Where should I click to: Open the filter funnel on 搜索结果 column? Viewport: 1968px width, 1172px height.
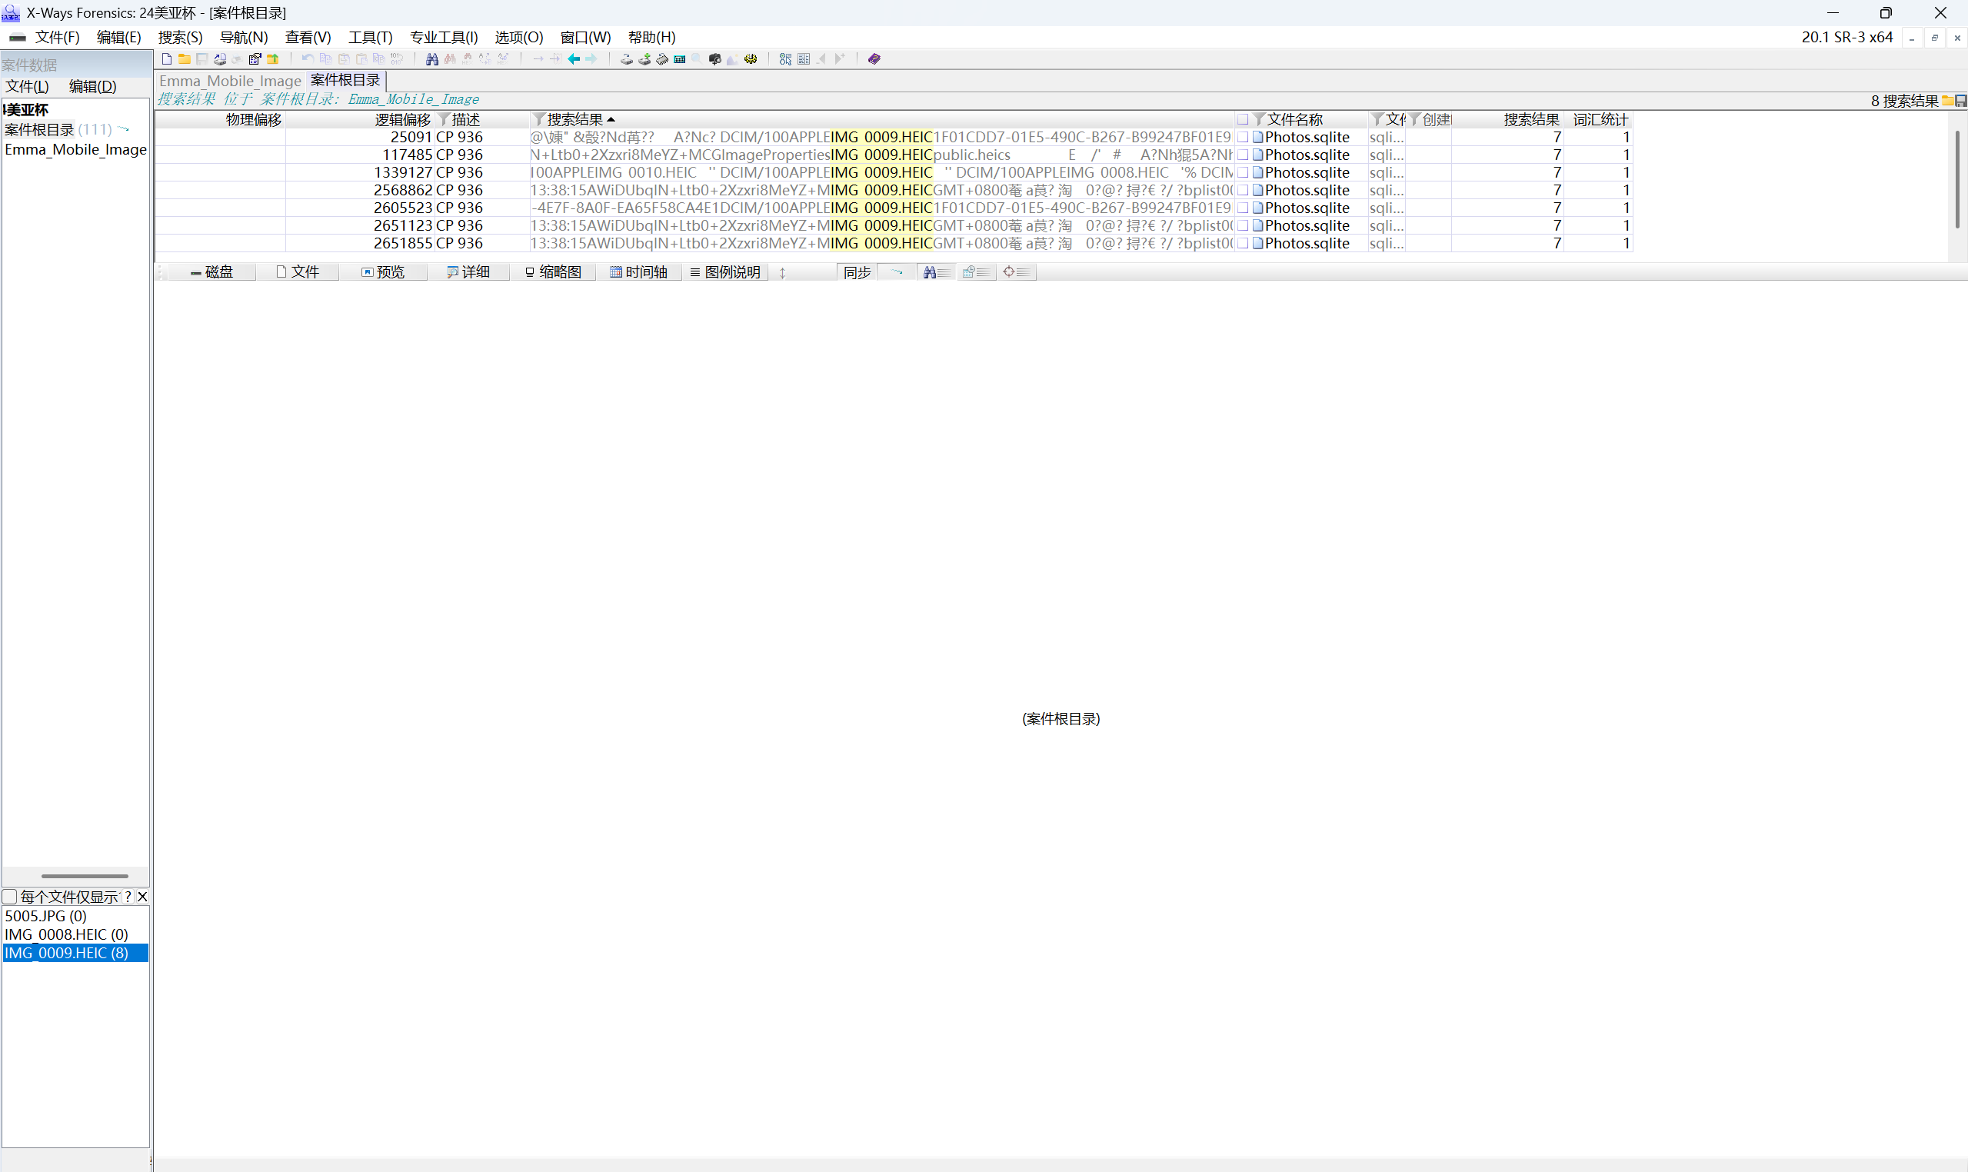[539, 119]
